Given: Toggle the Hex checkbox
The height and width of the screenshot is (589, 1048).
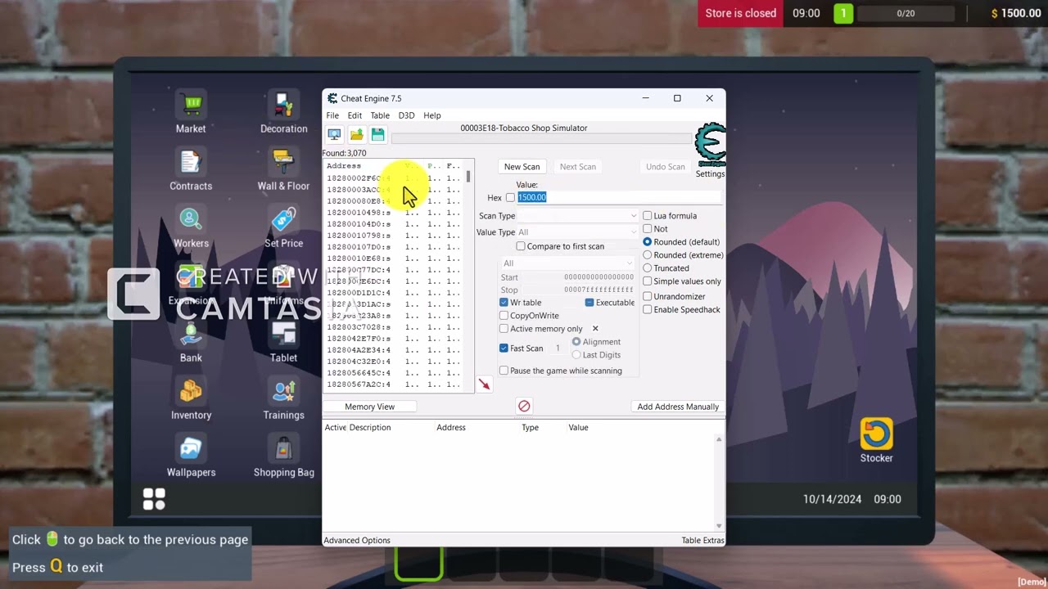Looking at the screenshot, I should [x=510, y=198].
